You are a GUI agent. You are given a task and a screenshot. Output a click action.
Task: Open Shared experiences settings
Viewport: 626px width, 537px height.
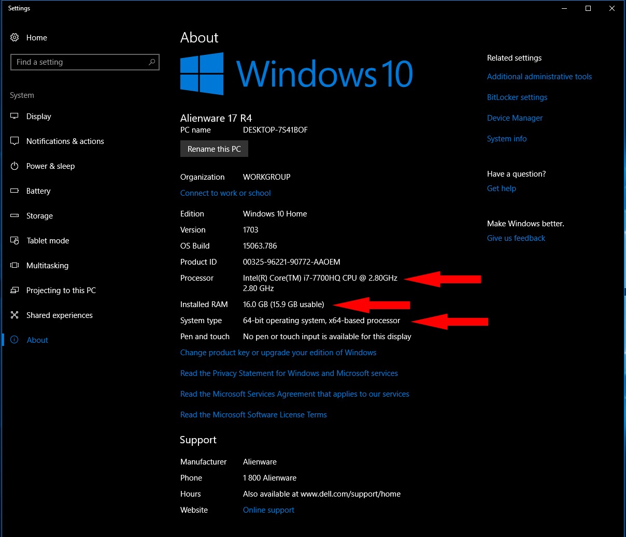(60, 315)
